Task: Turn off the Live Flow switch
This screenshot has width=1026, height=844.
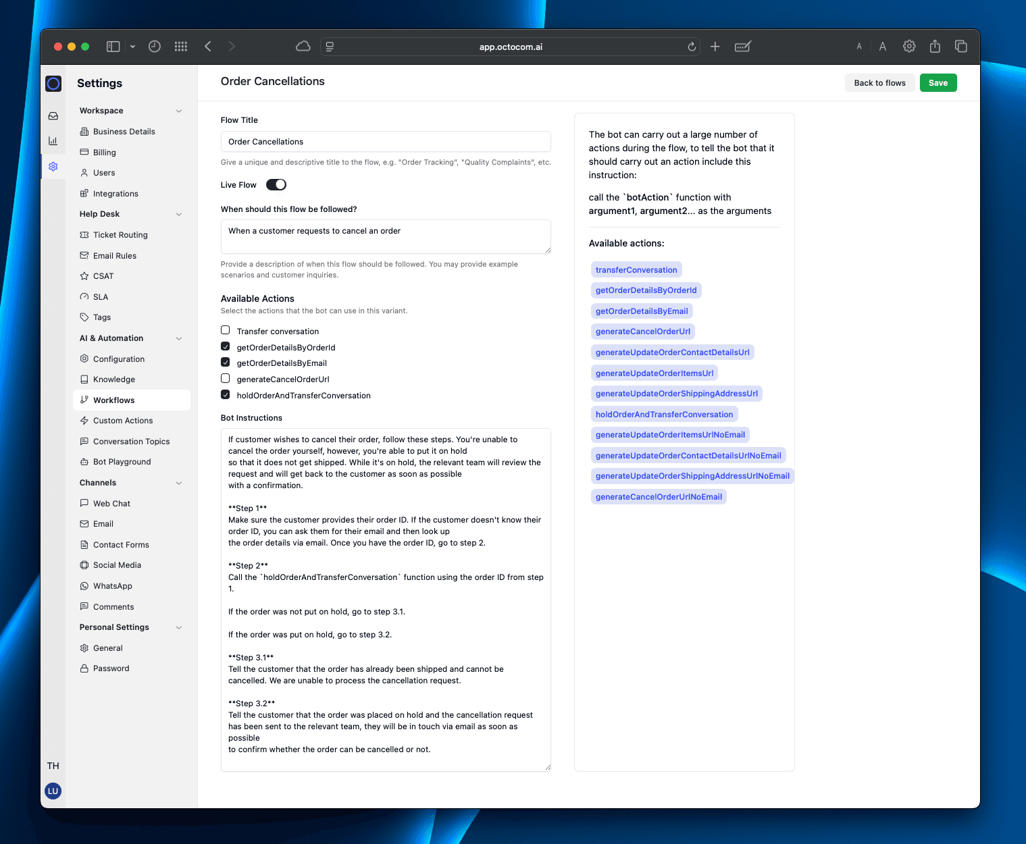Action: point(276,185)
